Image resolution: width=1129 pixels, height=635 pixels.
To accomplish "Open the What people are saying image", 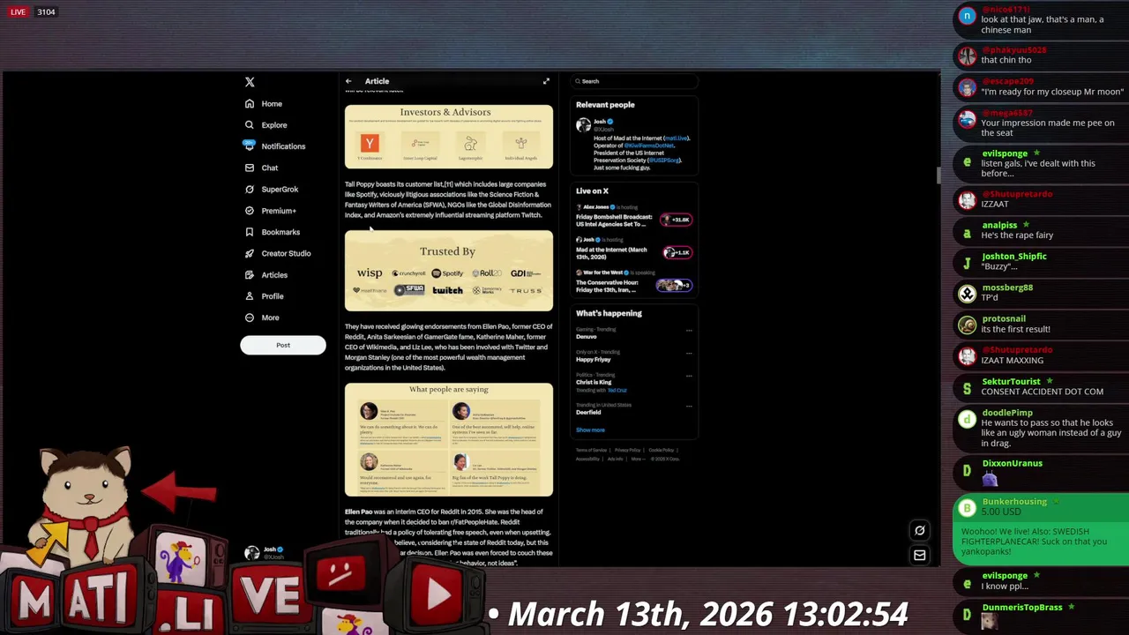I will (449, 439).
